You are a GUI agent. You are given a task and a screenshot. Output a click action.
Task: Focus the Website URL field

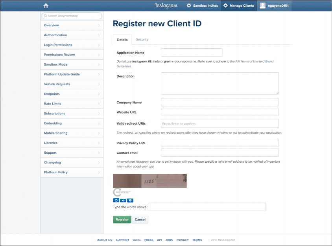point(220,112)
